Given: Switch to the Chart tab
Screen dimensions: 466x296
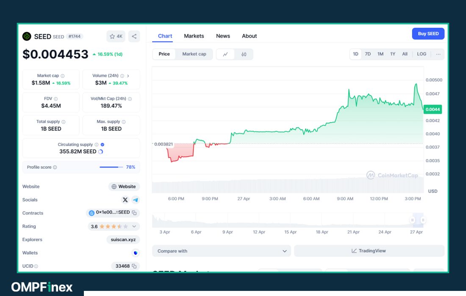Looking at the screenshot, I should tap(165, 36).
